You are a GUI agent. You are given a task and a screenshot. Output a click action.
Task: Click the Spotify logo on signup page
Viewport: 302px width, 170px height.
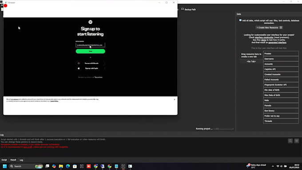click(90, 22)
